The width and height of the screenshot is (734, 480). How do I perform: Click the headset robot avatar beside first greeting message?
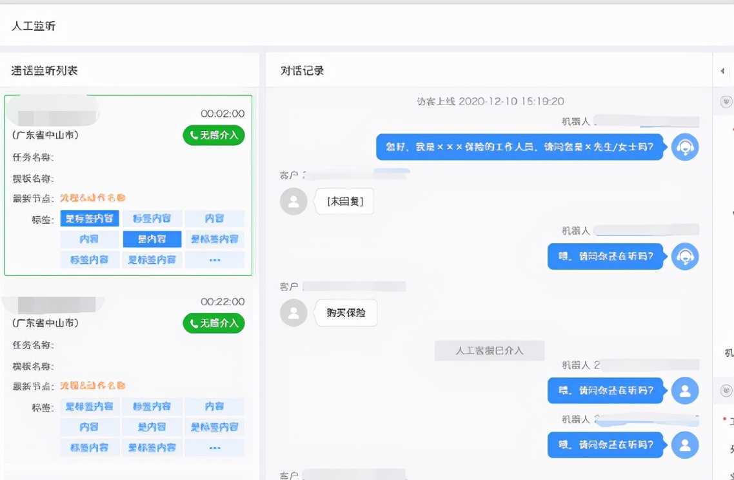click(x=685, y=147)
